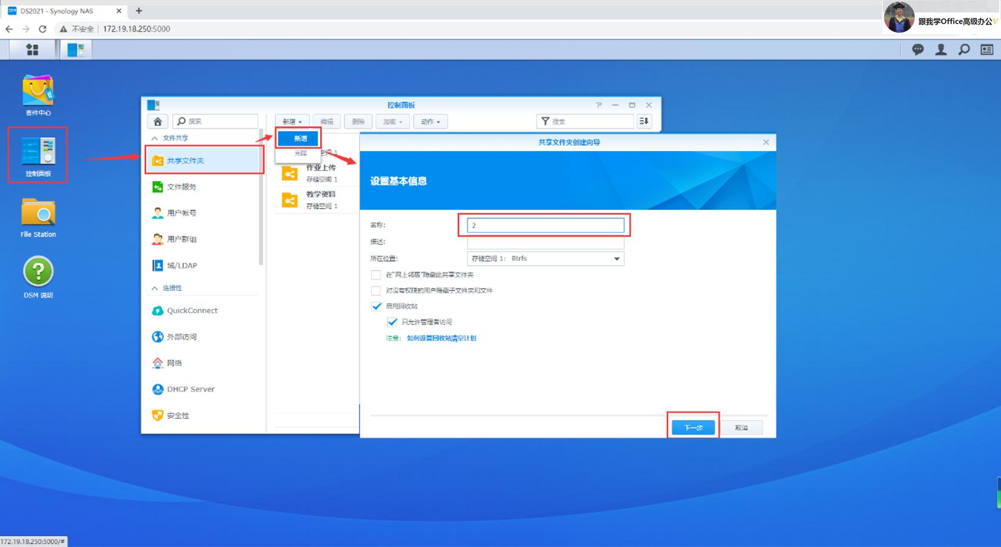This screenshot has height=547, width=1001.
Task: Open 安全性 in the sidebar
Action: pyautogui.click(x=204, y=415)
